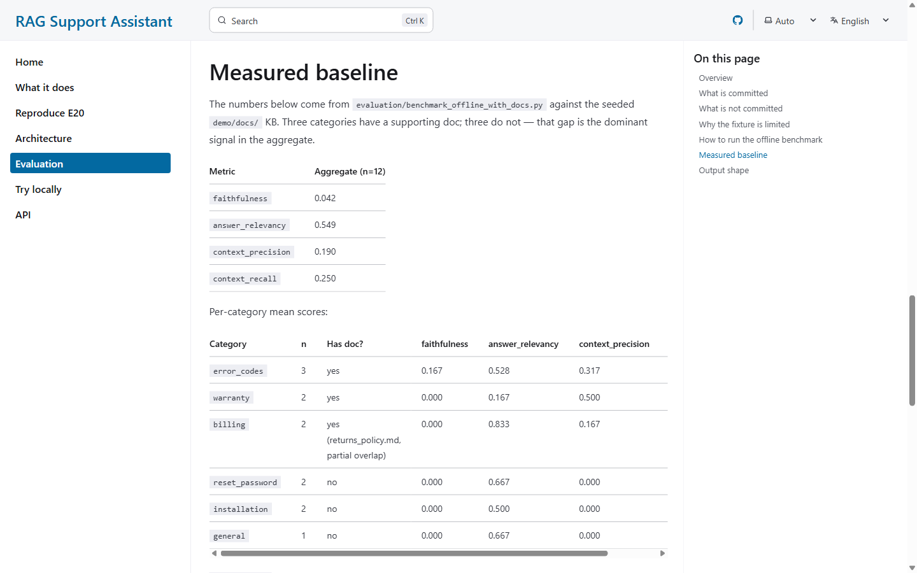Screen dimensions: 917x573
Task: Click the Measured baseline heading
Action: [x=304, y=73]
